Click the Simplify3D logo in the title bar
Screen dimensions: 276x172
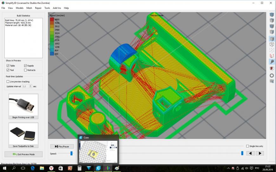(x=3, y=3)
